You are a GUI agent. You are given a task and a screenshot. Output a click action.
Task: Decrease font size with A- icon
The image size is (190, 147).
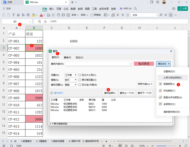166,15
